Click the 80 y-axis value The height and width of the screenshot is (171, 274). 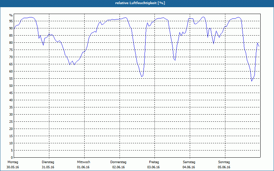[11, 42]
